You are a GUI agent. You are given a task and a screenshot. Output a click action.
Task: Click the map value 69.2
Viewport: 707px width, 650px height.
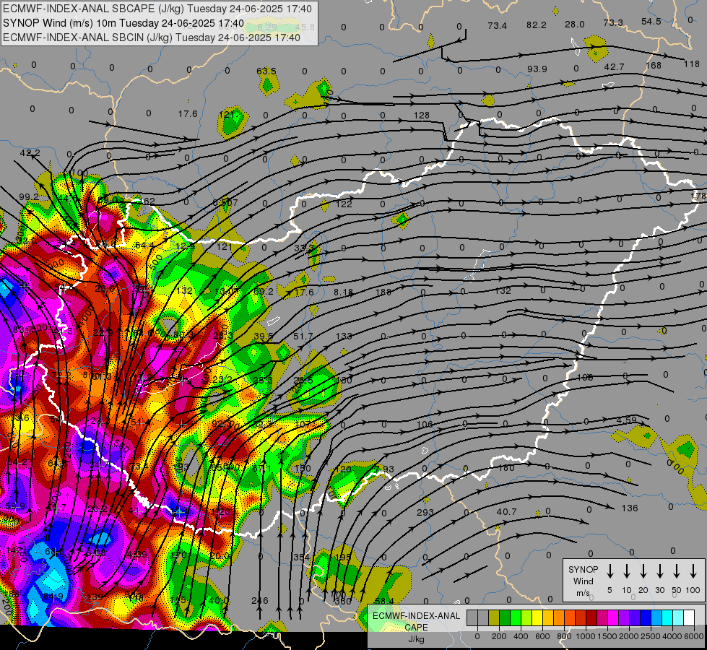(x=264, y=291)
